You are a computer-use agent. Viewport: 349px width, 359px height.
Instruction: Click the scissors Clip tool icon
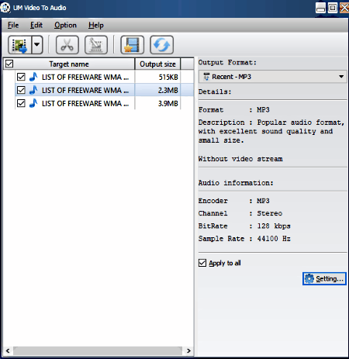[x=67, y=45]
